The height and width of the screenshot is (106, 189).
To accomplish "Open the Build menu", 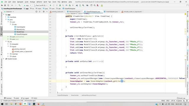I will (x=45, y=2).
